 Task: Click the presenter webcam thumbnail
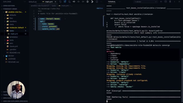16,90
